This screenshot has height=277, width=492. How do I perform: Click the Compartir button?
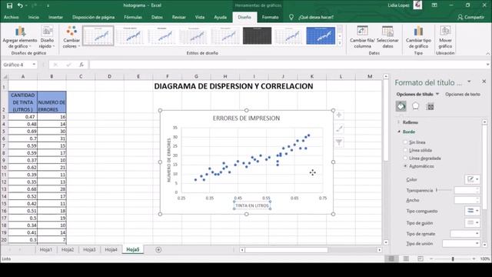(470, 17)
